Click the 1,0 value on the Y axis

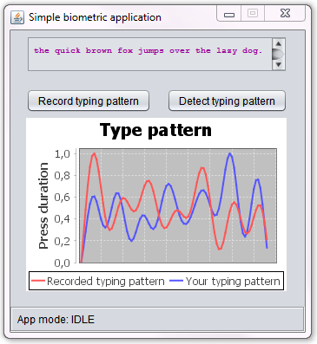(x=63, y=154)
